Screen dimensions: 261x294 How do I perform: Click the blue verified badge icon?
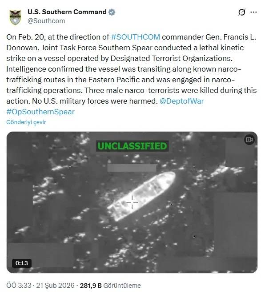[112, 12]
